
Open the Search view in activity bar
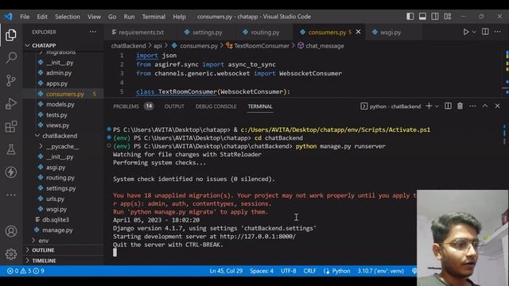coord(11,58)
